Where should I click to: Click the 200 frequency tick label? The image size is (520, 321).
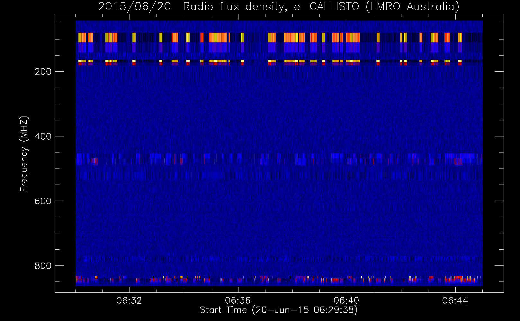coord(43,72)
